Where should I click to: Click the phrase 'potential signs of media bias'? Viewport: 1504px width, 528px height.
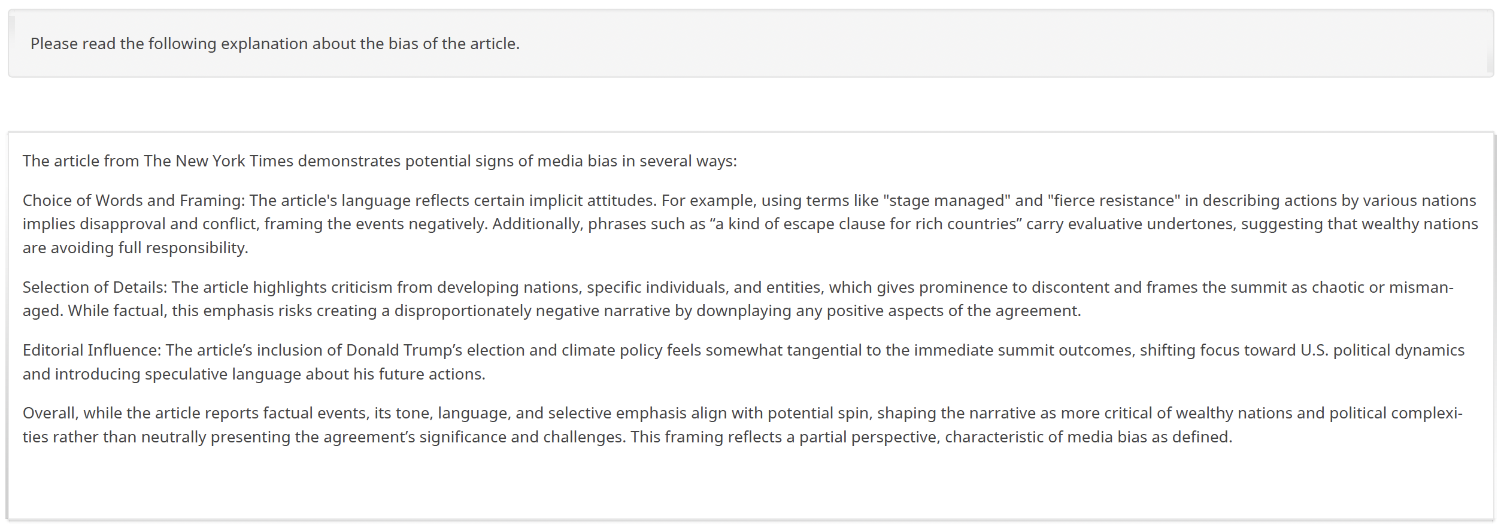[x=511, y=161]
